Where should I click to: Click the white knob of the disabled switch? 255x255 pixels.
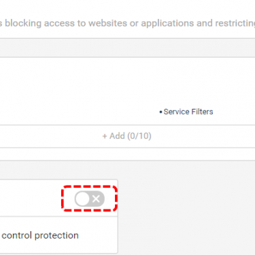82,199
